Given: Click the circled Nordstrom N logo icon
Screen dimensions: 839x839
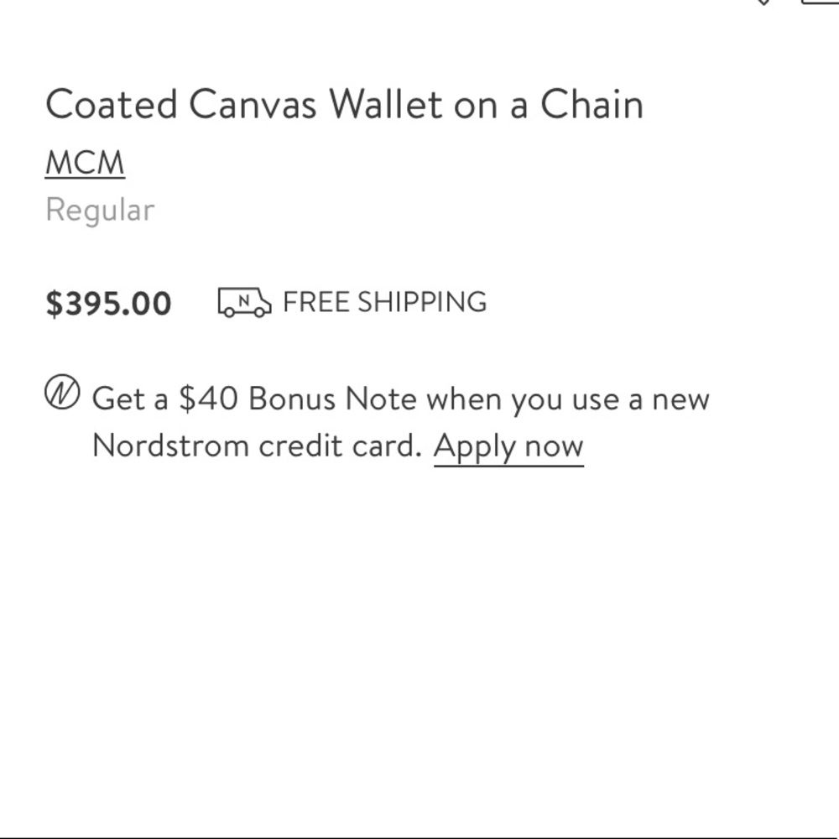Looking at the screenshot, I should (x=62, y=393).
